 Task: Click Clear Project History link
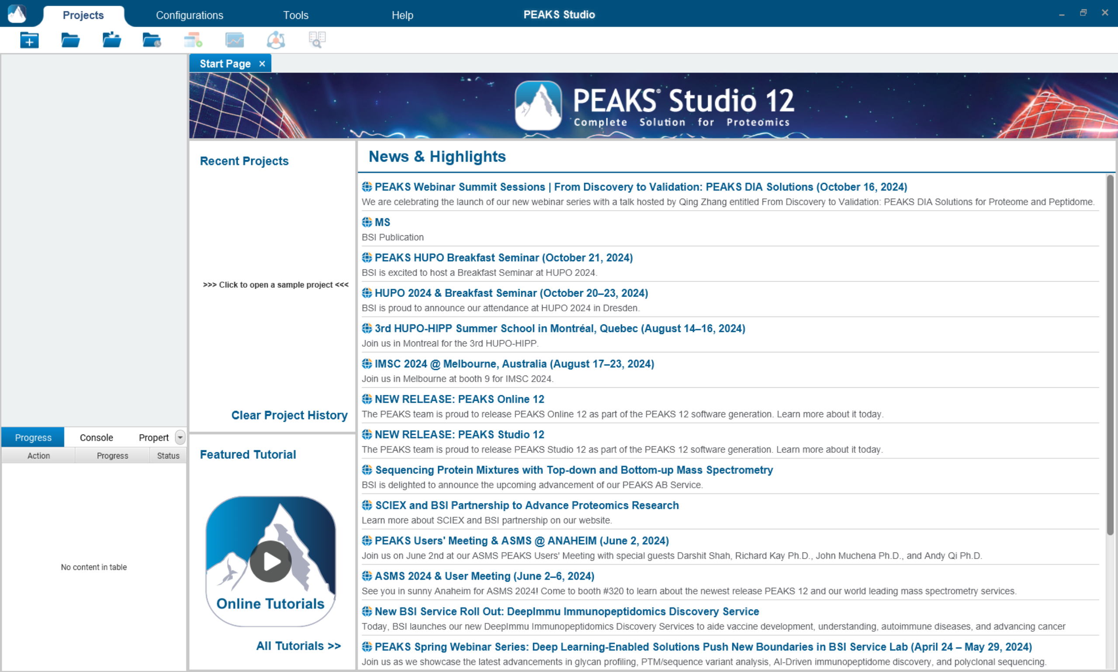pos(289,415)
